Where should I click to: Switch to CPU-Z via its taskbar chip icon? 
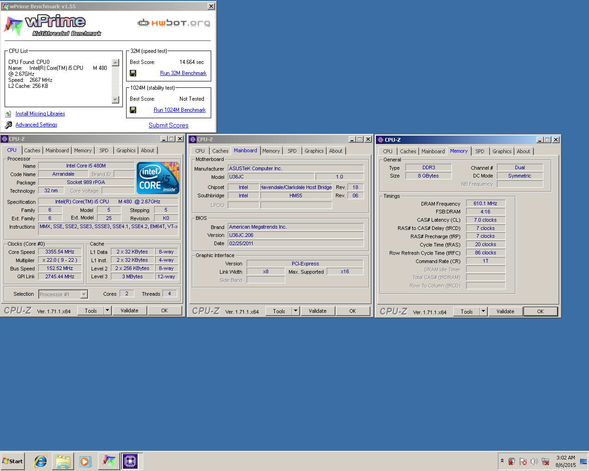(130, 461)
